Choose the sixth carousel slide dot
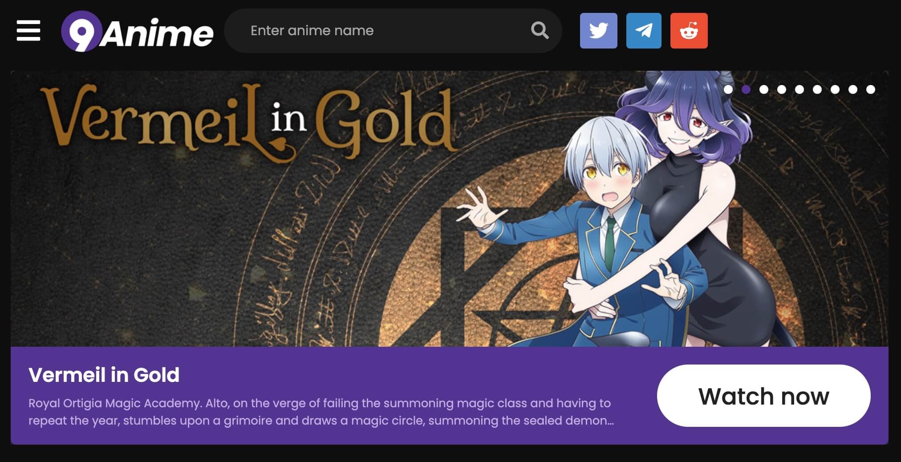Image resolution: width=901 pixels, height=462 pixels. (x=817, y=89)
